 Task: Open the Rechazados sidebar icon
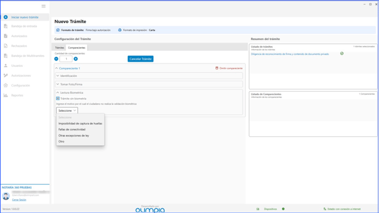6,46
